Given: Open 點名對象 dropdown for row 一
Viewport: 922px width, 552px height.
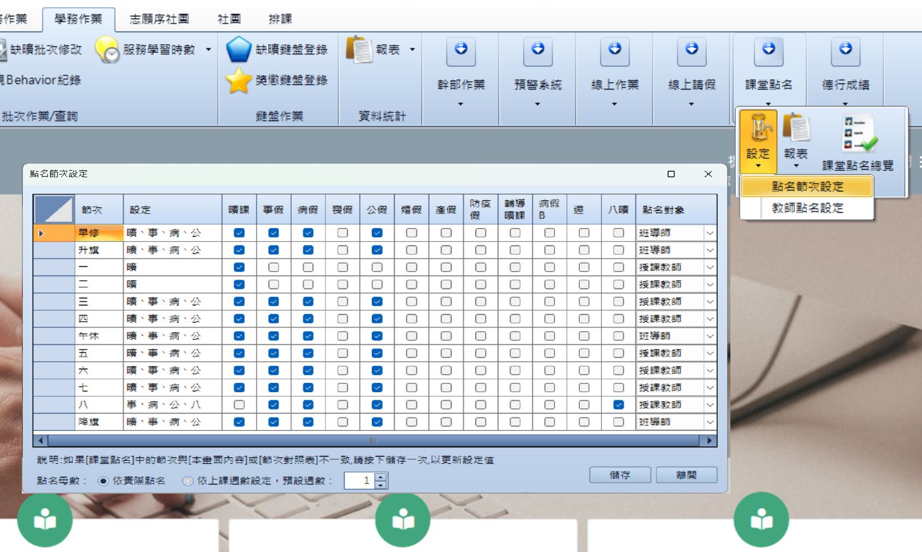Looking at the screenshot, I should 710,267.
